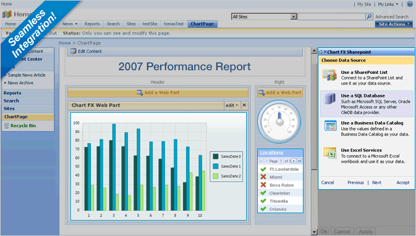
Task: Open the My Links dropdown
Action: (x=388, y=4)
